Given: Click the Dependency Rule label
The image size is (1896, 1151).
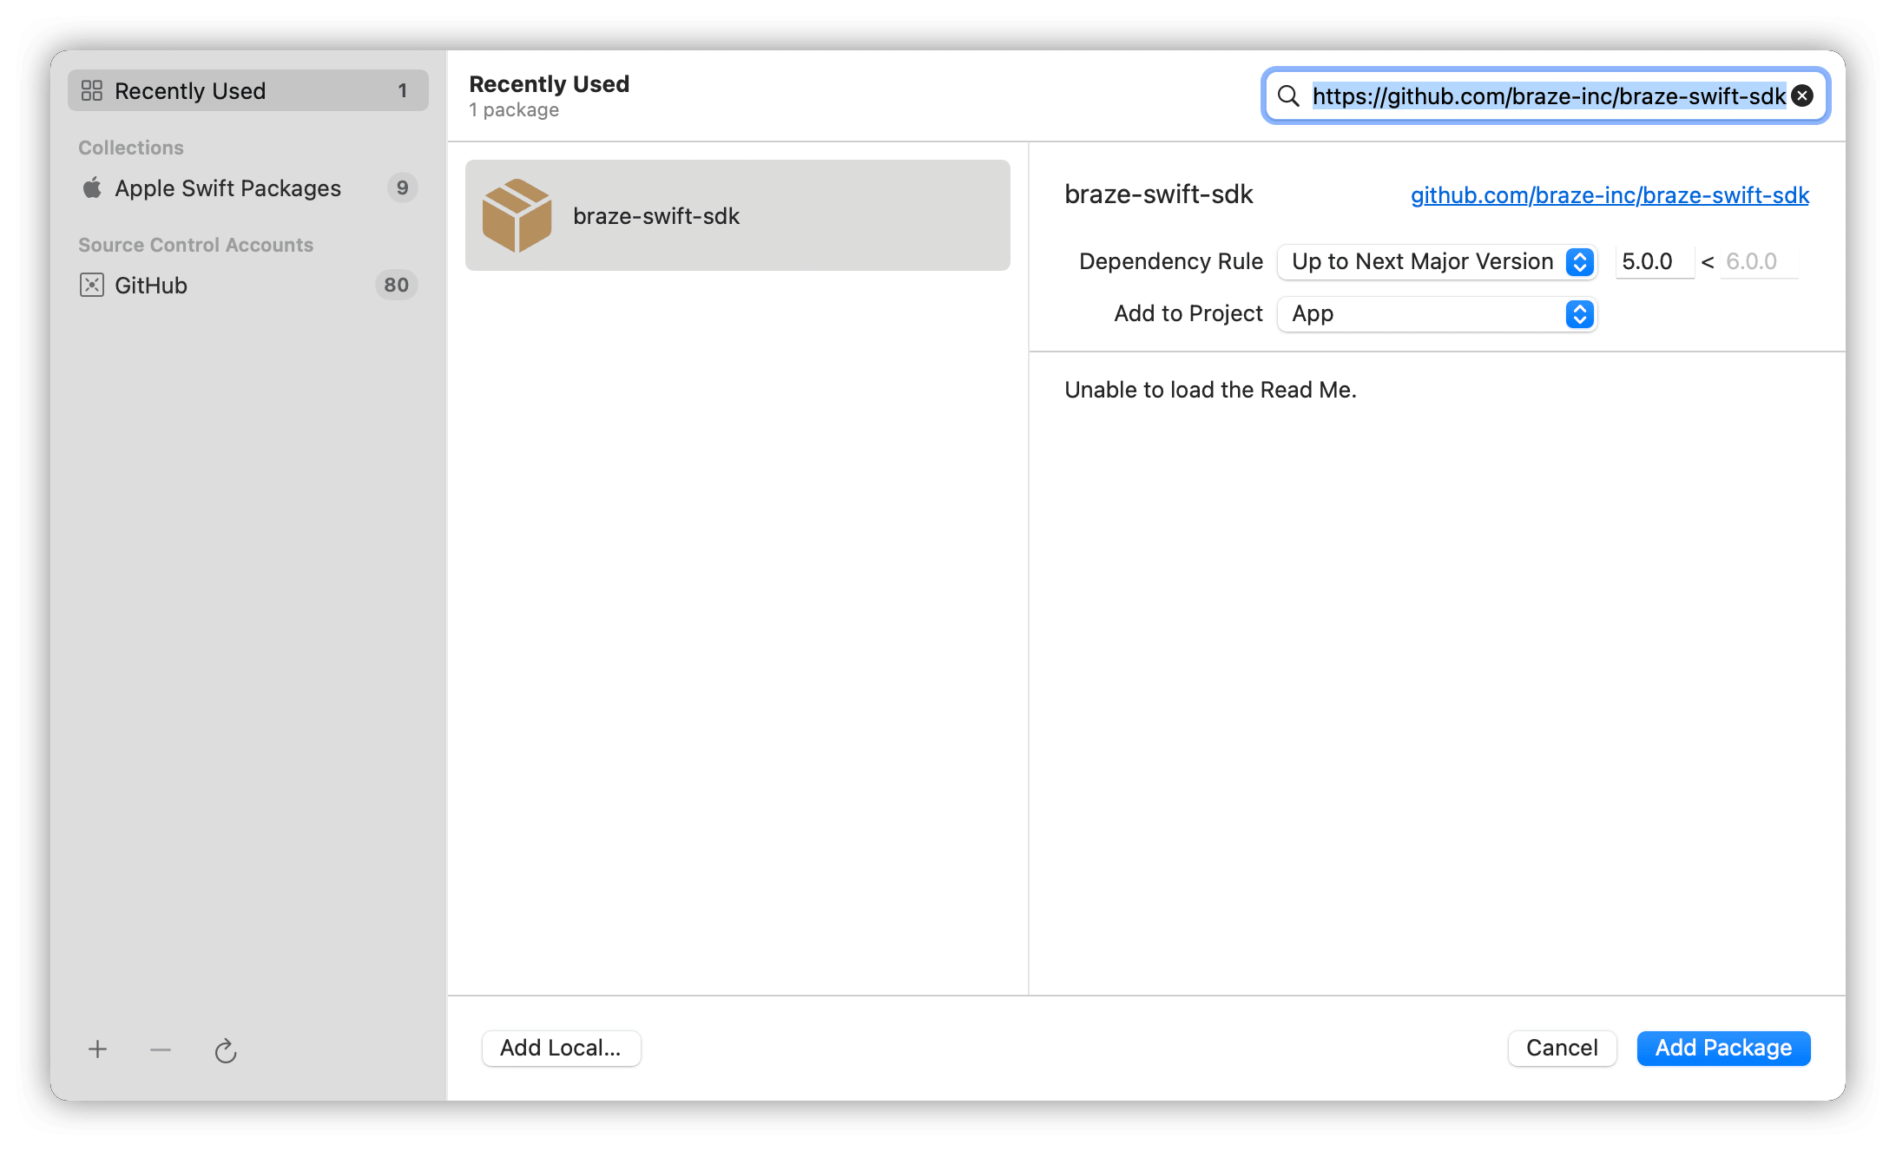Looking at the screenshot, I should pyautogui.click(x=1171, y=261).
